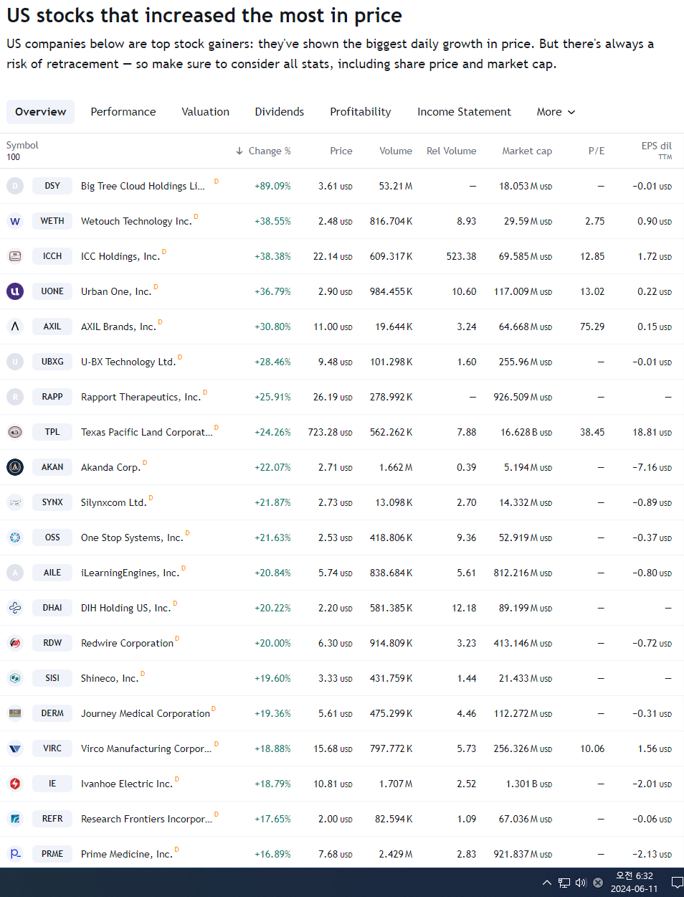Screen dimensions: 684x897
Task: Click the 723.28 USD price cell
Action: 331,432
